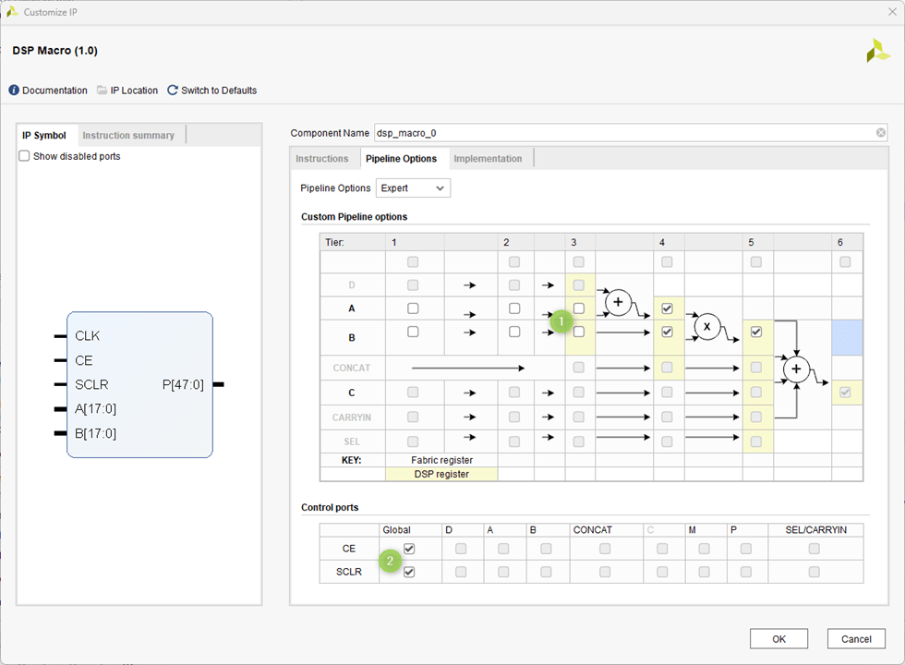Enable Show disabled ports checkbox
The image size is (905, 665).
click(x=25, y=156)
